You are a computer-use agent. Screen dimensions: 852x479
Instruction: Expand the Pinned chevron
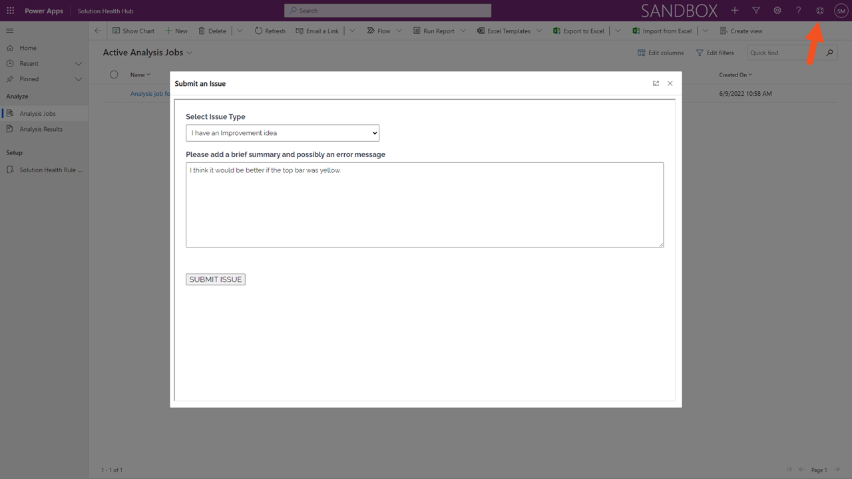point(79,79)
